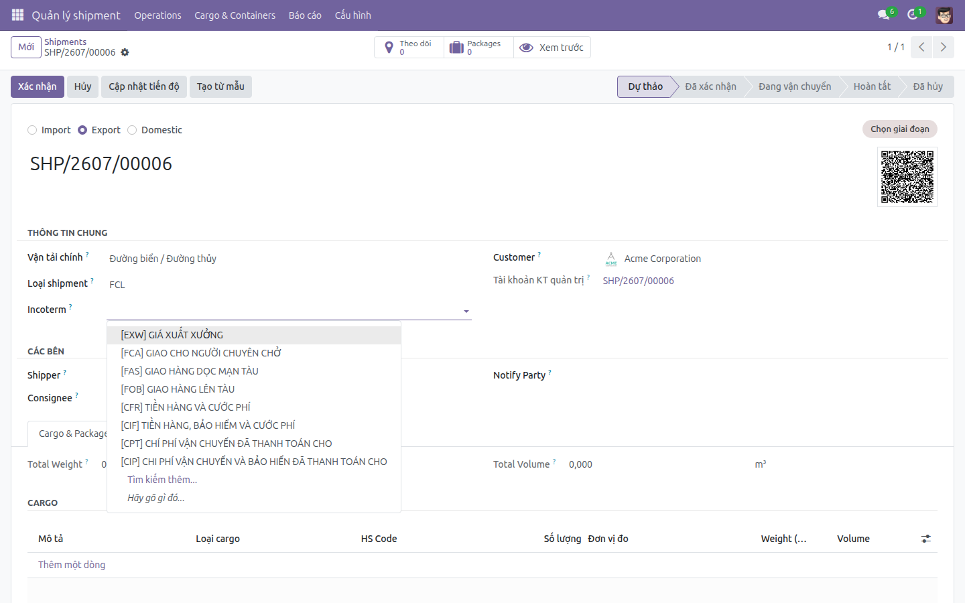
Task: Select the Domestic radio option
Action: [x=132, y=130]
